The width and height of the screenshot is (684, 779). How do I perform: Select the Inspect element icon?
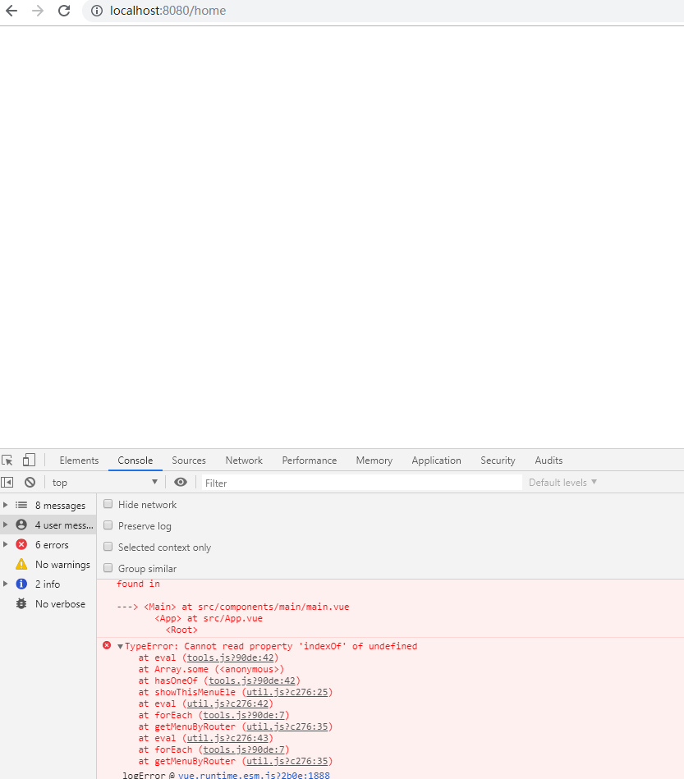(8, 460)
